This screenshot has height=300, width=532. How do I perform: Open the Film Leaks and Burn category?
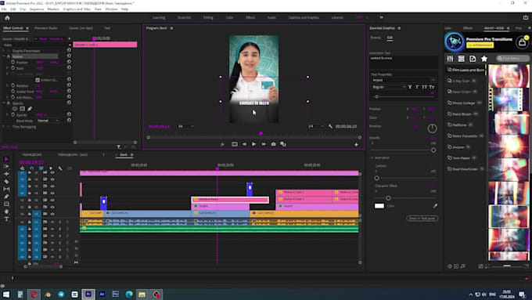coord(465,70)
